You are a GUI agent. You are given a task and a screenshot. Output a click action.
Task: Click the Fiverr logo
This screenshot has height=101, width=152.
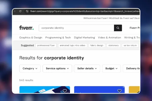click(26, 28)
